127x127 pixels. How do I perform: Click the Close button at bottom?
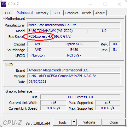(113, 122)
